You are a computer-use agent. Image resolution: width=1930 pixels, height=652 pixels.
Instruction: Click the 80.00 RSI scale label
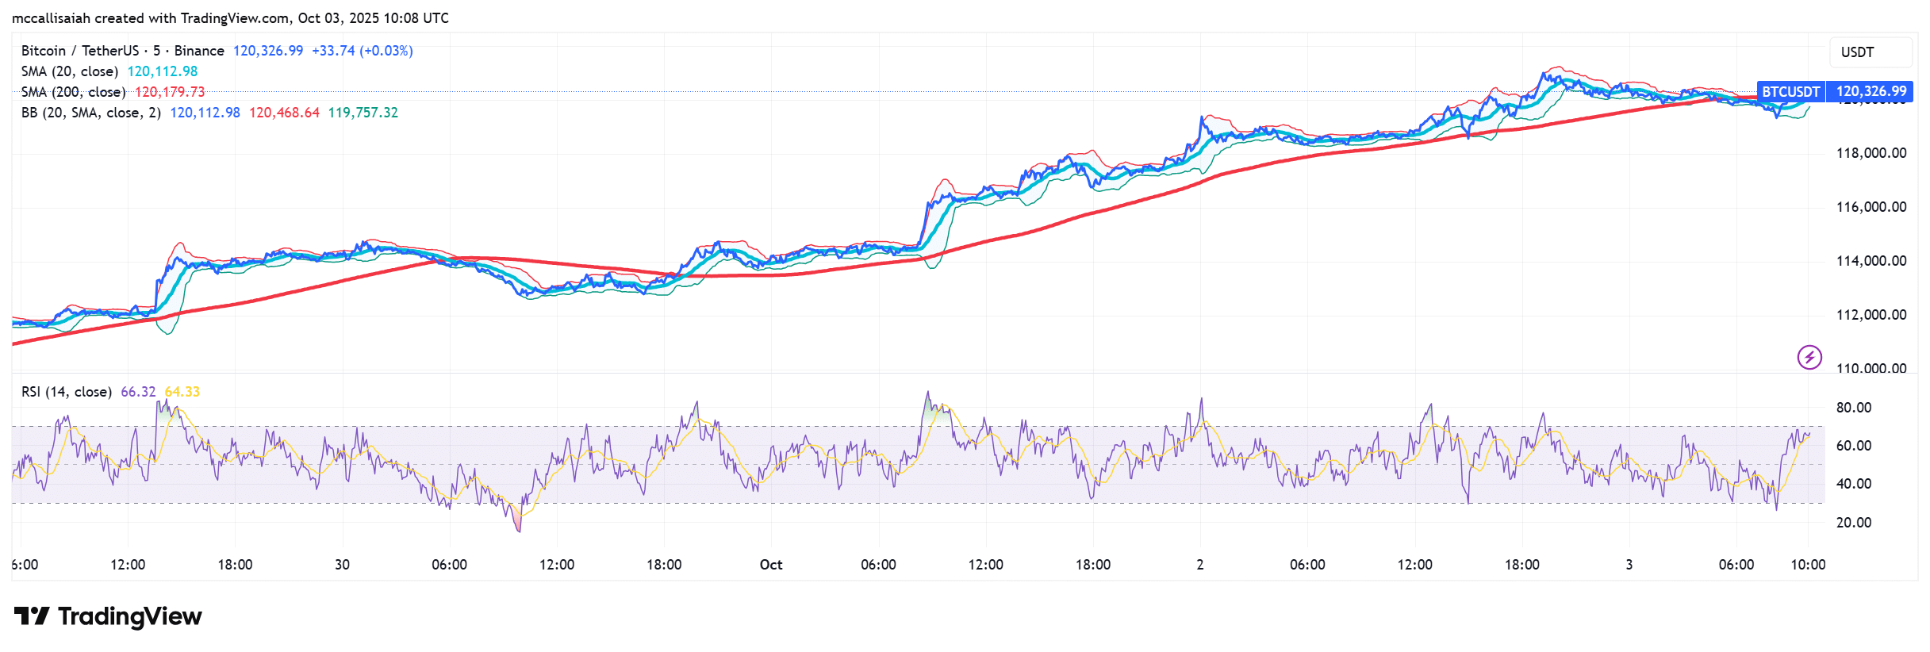click(x=1853, y=408)
